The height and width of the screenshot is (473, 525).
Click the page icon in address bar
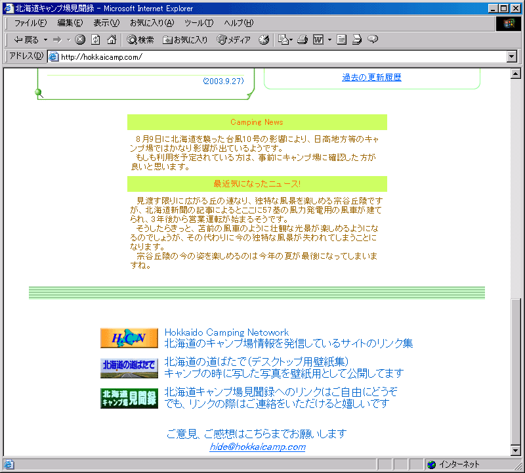point(54,56)
